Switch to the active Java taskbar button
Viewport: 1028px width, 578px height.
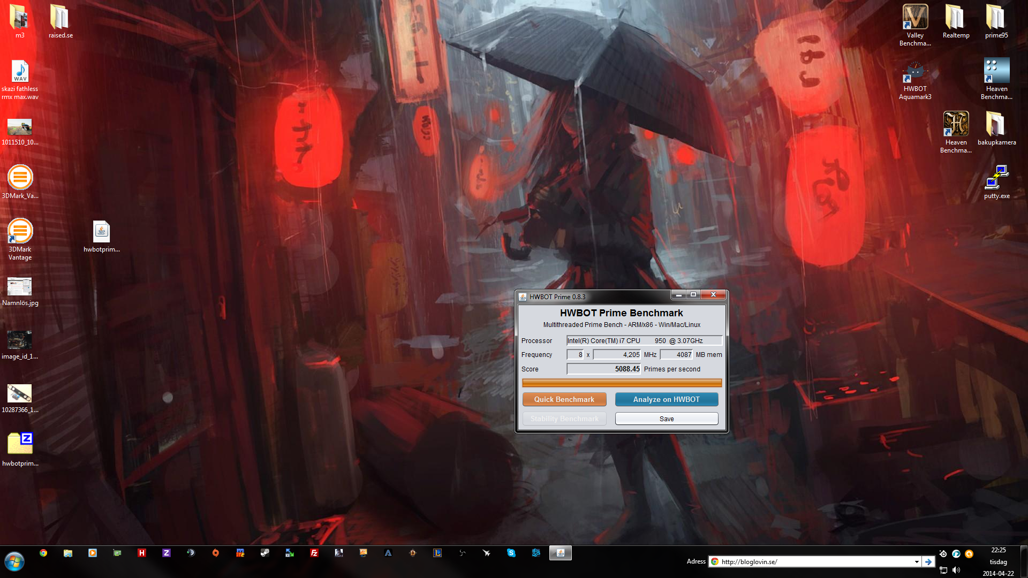pyautogui.click(x=561, y=553)
